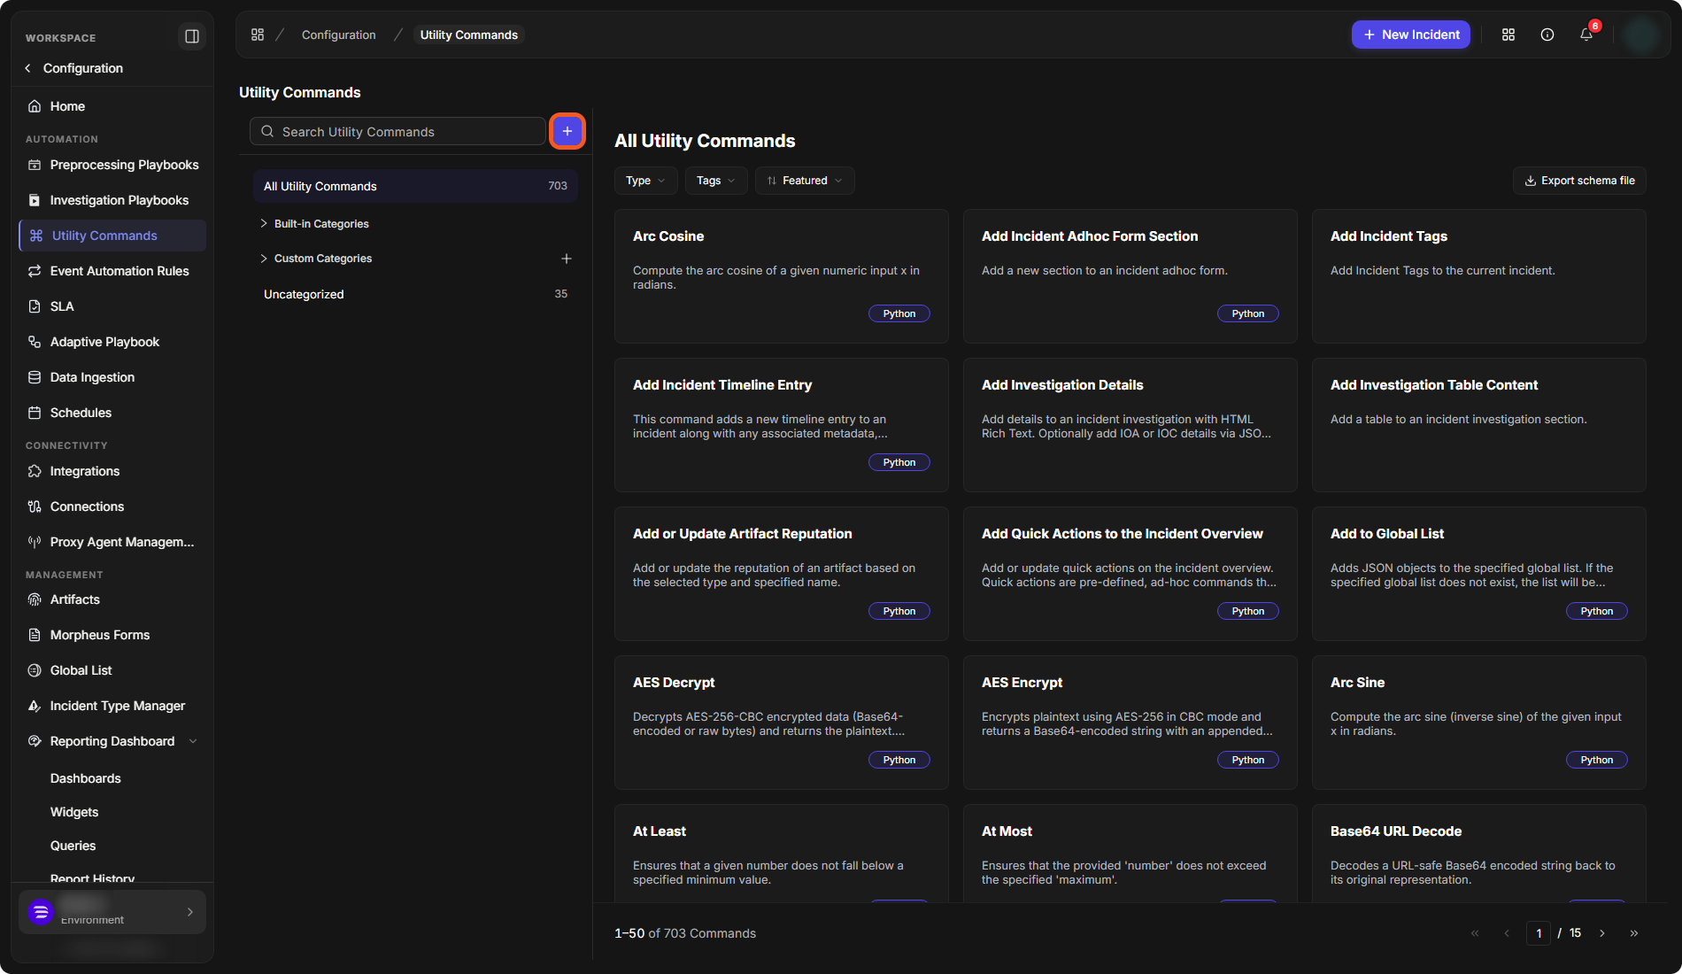The height and width of the screenshot is (974, 1682).
Task: Collapse Reporting Dashboard submenu
Action: click(x=193, y=741)
